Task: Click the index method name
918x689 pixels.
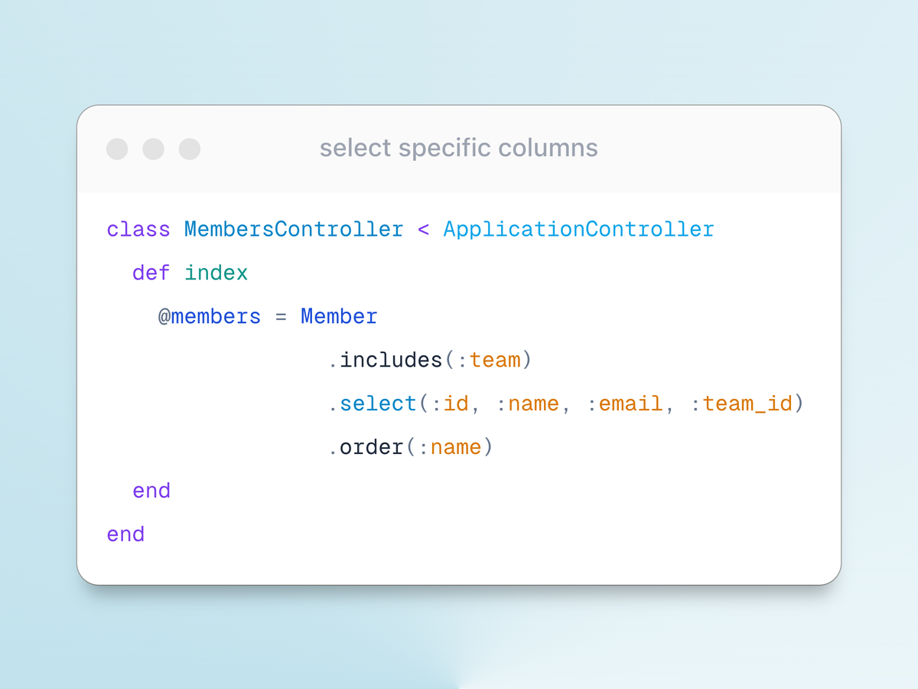Action: pyautogui.click(x=216, y=273)
